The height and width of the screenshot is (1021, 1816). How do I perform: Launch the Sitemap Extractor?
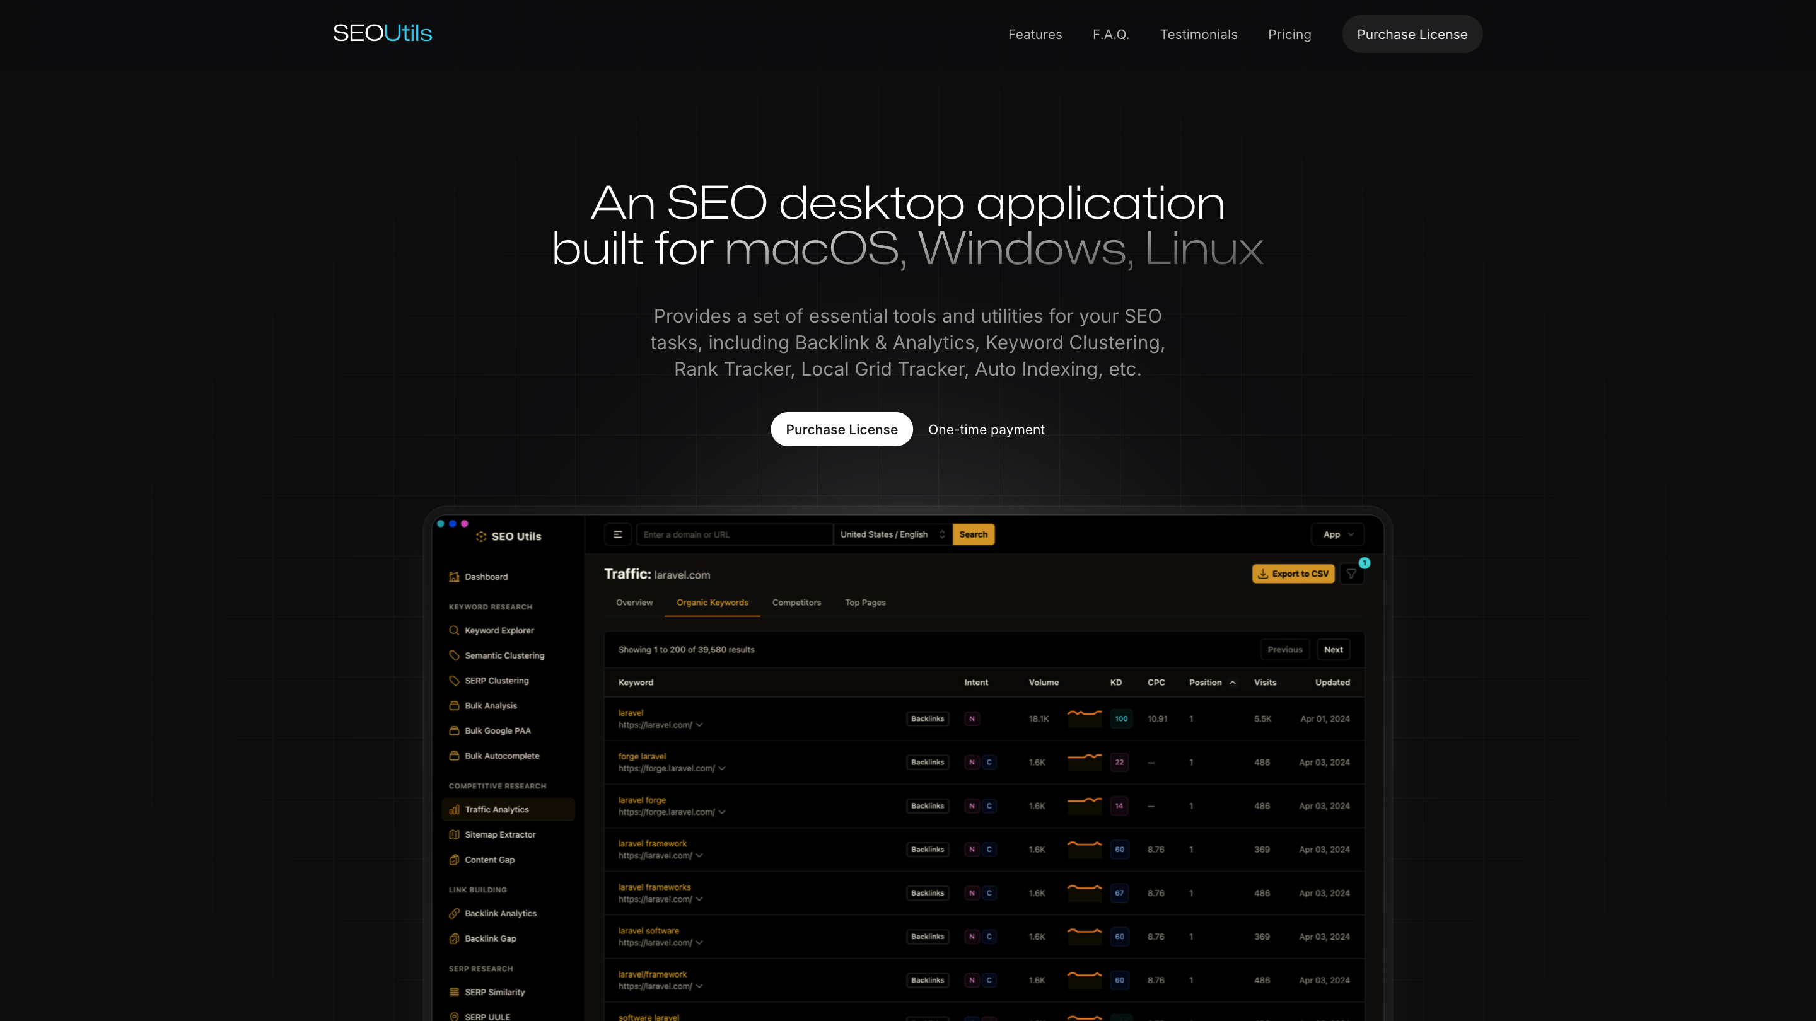[501, 834]
